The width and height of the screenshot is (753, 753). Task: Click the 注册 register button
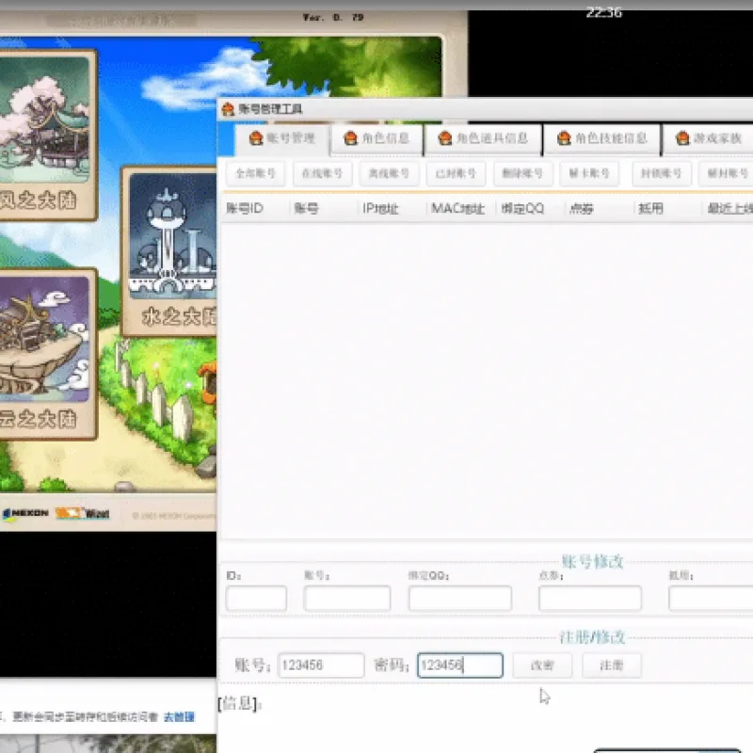point(611,665)
